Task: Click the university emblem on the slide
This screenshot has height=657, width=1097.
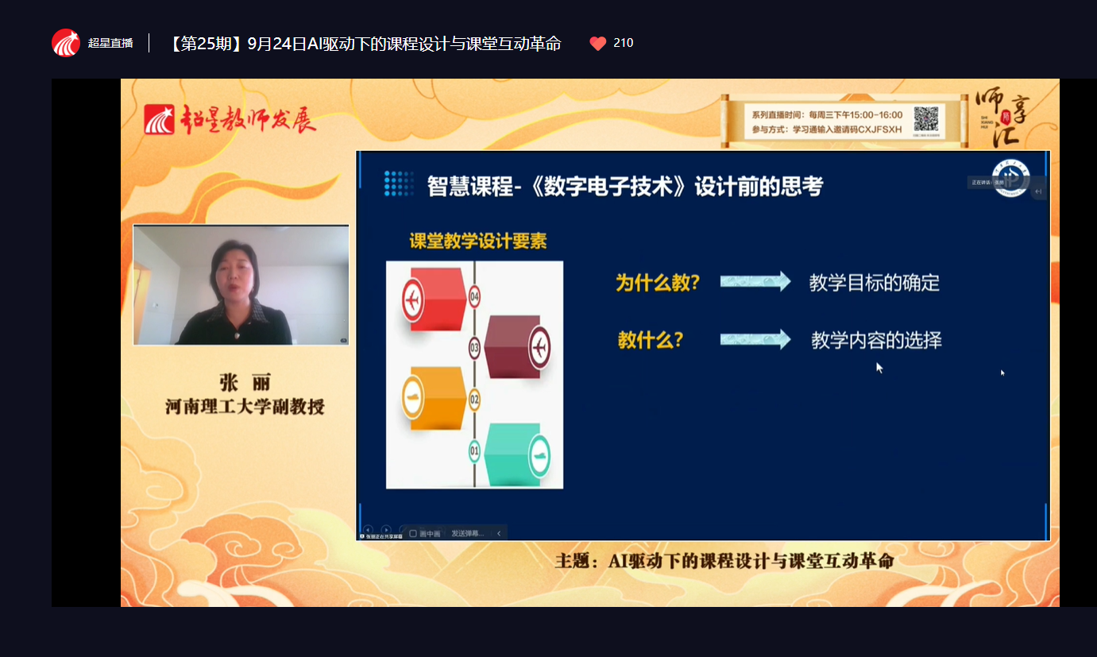Action: [x=1010, y=177]
